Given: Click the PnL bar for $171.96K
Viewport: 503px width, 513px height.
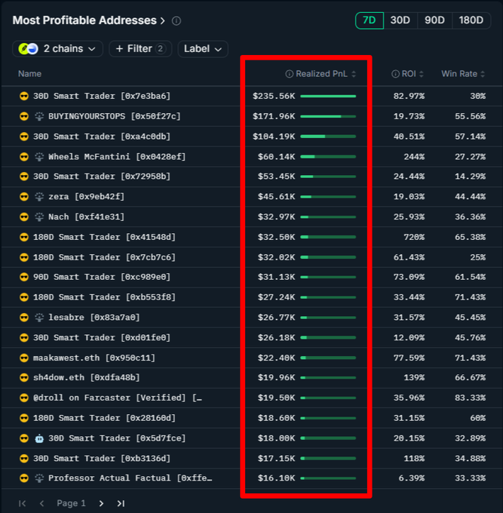Looking at the screenshot, I should 328,116.
